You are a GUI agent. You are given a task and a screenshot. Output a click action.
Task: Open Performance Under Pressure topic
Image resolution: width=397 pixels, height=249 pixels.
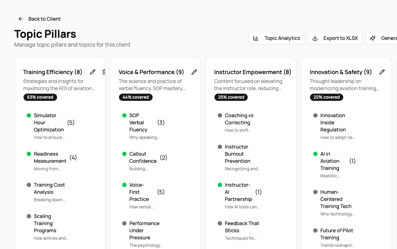click(144, 230)
